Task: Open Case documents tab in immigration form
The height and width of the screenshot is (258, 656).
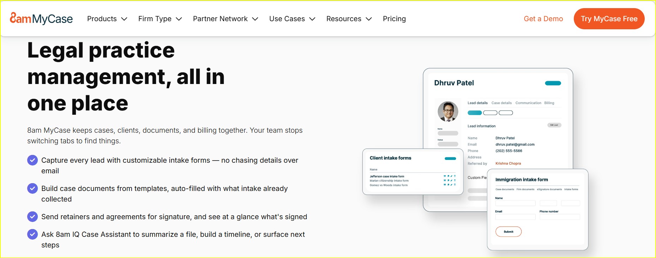Action: [505, 190]
